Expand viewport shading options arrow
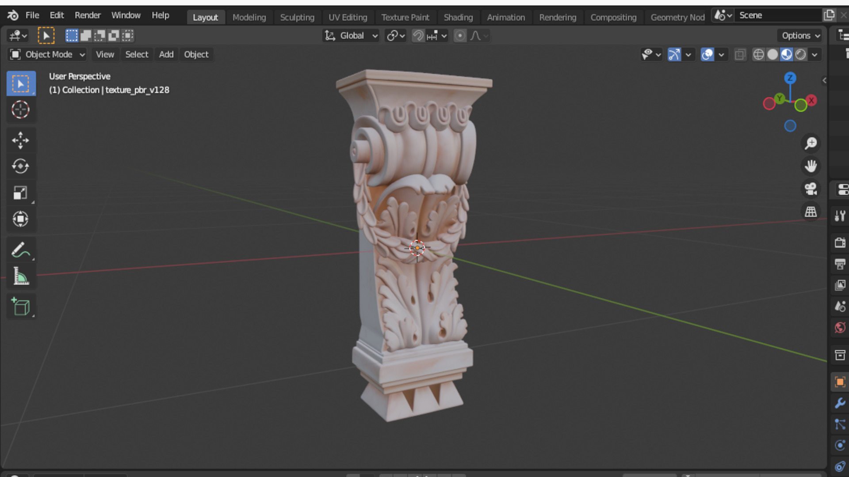The image size is (849, 477). pyautogui.click(x=815, y=54)
